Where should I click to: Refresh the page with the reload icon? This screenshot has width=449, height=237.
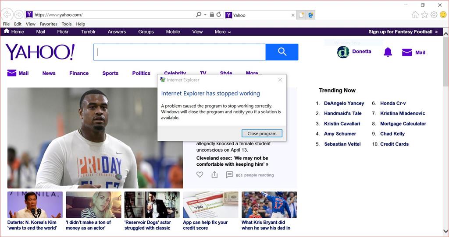(219, 14)
